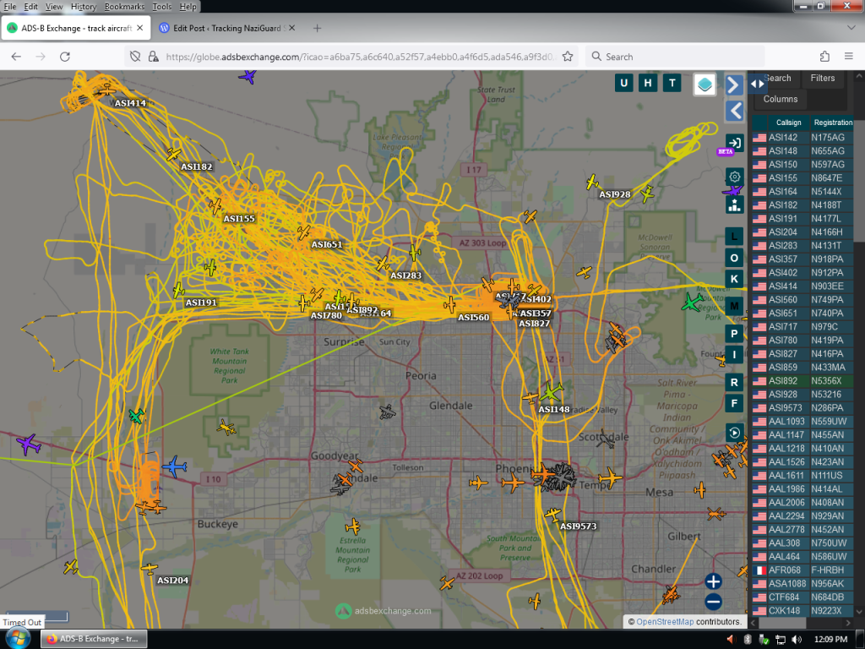Select the CXK148 row
The width and height of the screenshot is (865, 649).
(802, 611)
